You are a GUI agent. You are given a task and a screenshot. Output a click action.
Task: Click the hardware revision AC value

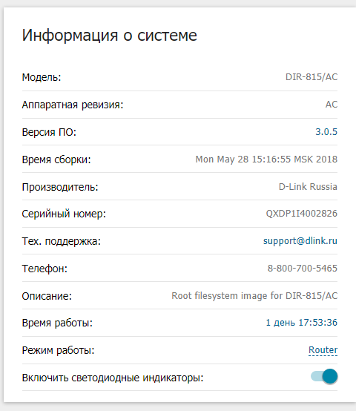point(332,105)
